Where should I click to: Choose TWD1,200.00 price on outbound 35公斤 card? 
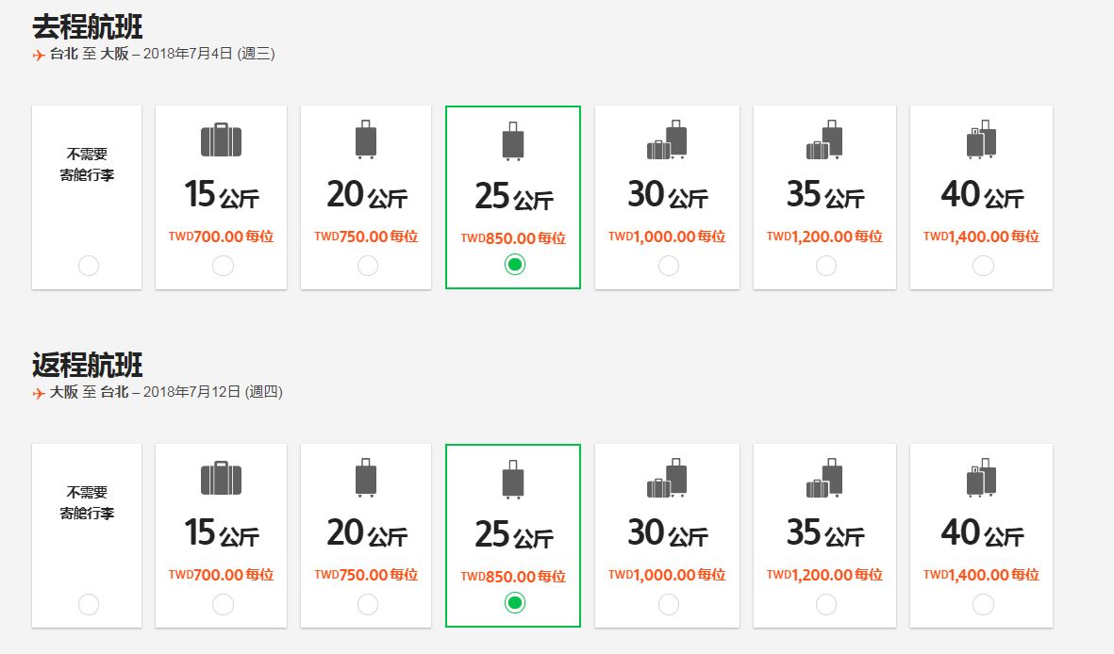[x=824, y=237]
